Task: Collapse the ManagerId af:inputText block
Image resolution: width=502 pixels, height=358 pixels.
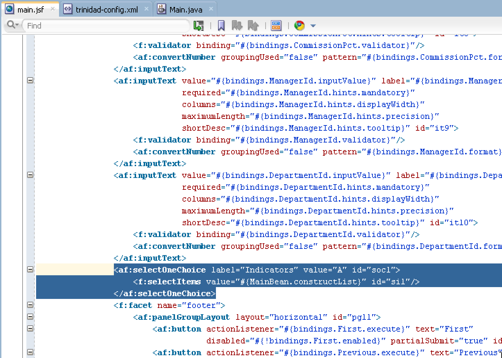Action: click(30, 80)
